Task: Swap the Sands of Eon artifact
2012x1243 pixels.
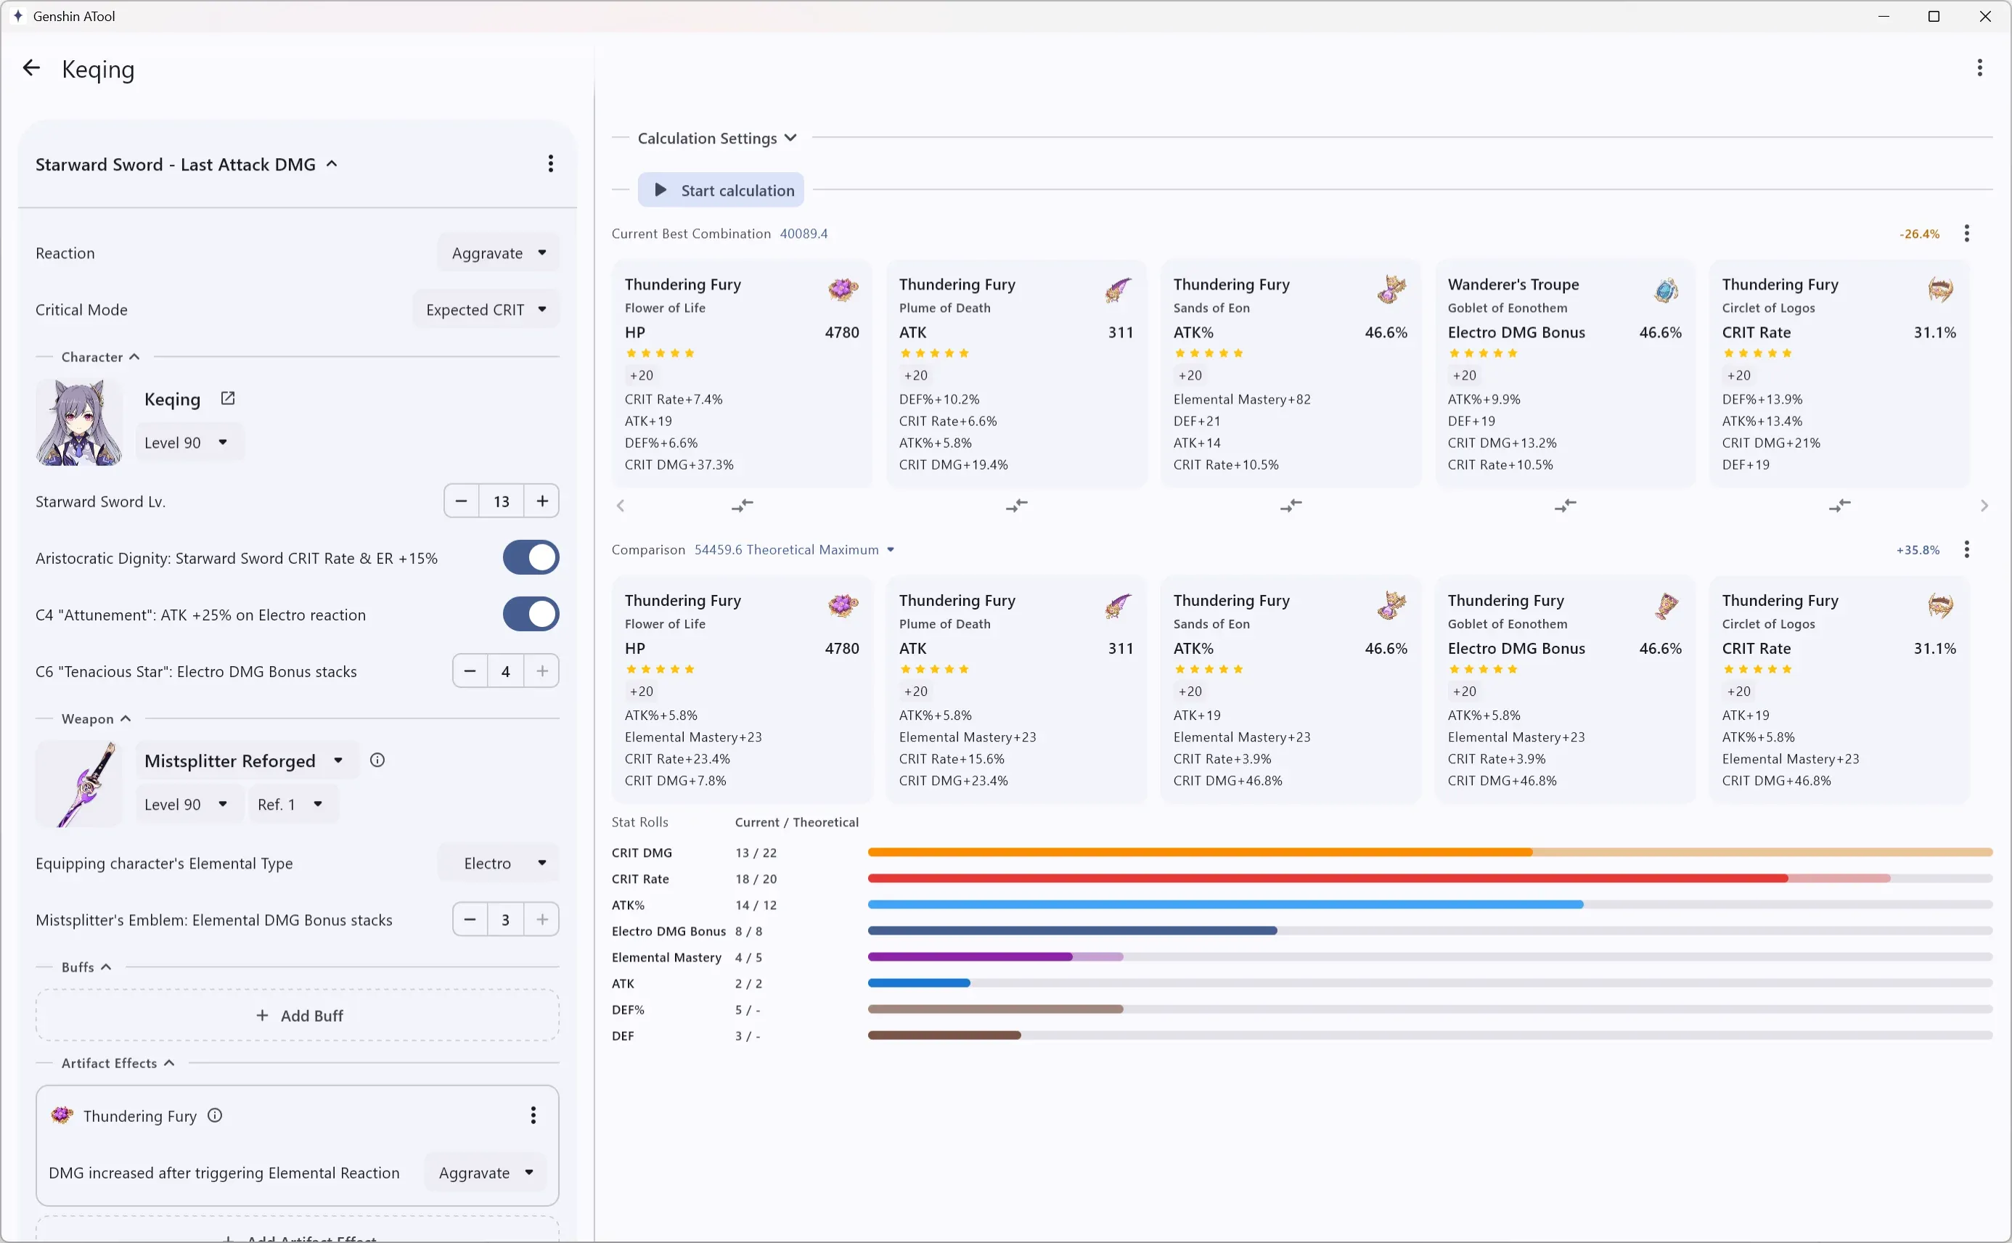Action: pyautogui.click(x=1291, y=506)
